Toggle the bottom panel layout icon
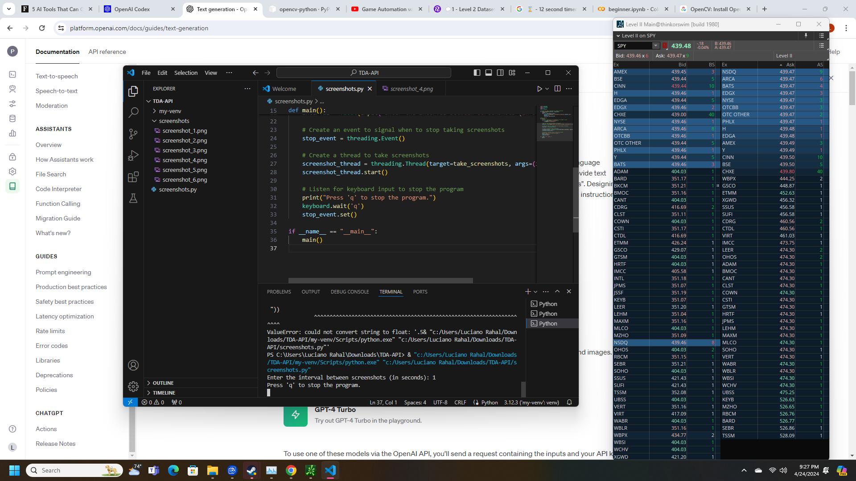Image resolution: width=856 pixels, height=481 pixels. click(488, 73)
